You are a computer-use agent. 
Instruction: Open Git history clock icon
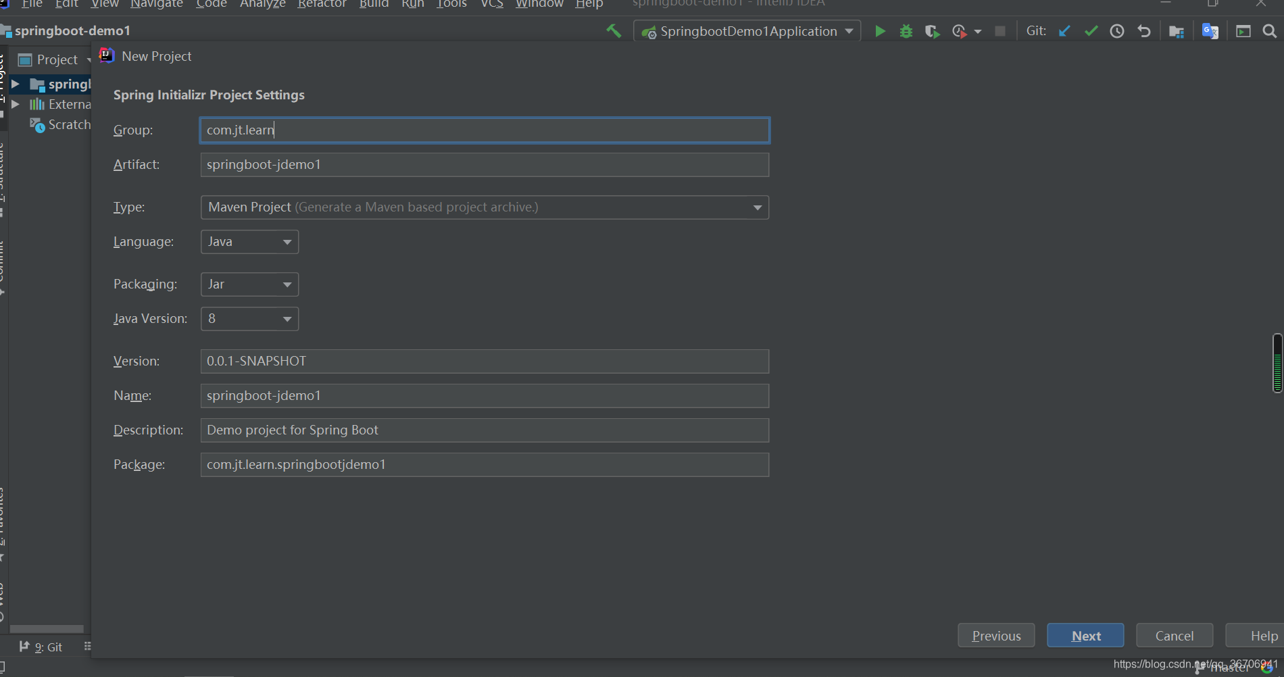point(1117,31)
